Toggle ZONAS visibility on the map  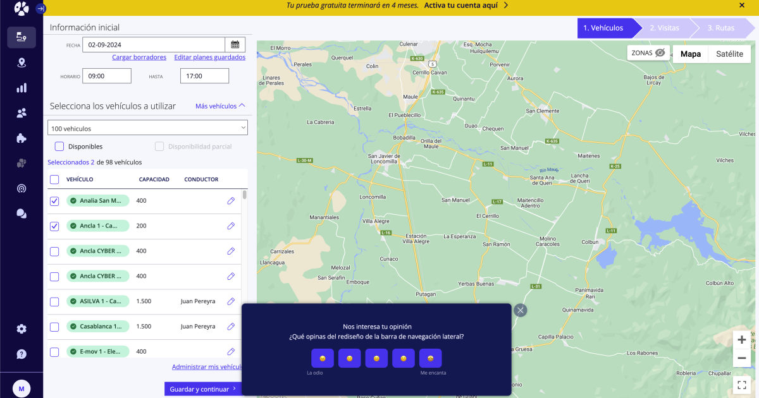click(647, 54)
